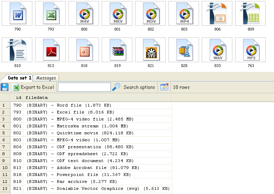The width and height of the screenshot is (274, 194).
Task: Select the Excel file thumbnail 793
Action: tap(50, 14)
